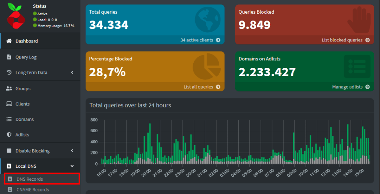380x194 pixels.
Task: Click the Pi-hole raspberry logo
Action: click(15, 16)
